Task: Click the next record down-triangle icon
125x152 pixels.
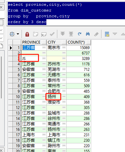Action: click(x=115, y=34)
